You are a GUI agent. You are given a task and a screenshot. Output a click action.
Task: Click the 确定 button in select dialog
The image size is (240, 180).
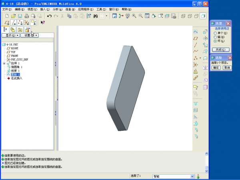216,68
